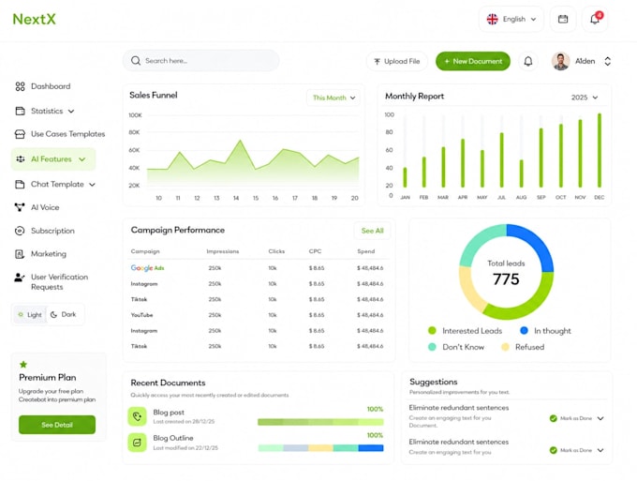
Task: Click the Google Ads logo
Action: point(147,268)
